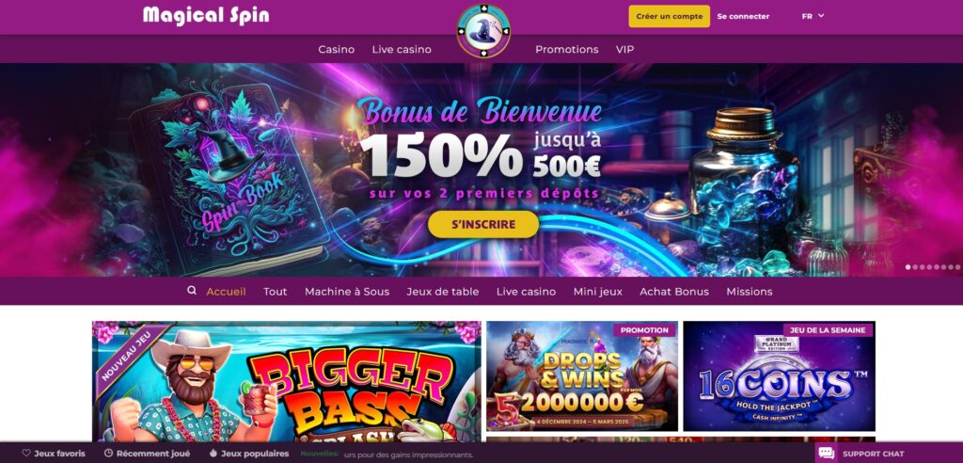Open the VIP menu item
The height and width of the screenshot is (463, 963).
[624, 49]
